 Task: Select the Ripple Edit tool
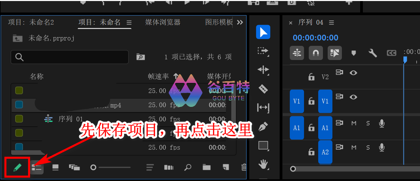click(x=263, y=70)
